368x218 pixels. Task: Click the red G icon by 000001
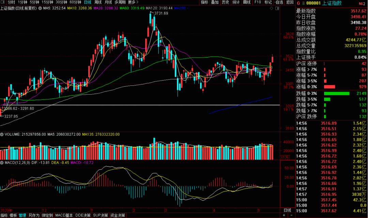298,3
